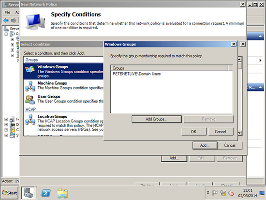Image resolution: width=266 pixels, height=200 pixels.
Task: Expand the Diagnostics tree node
Action: tap(6, 124)
